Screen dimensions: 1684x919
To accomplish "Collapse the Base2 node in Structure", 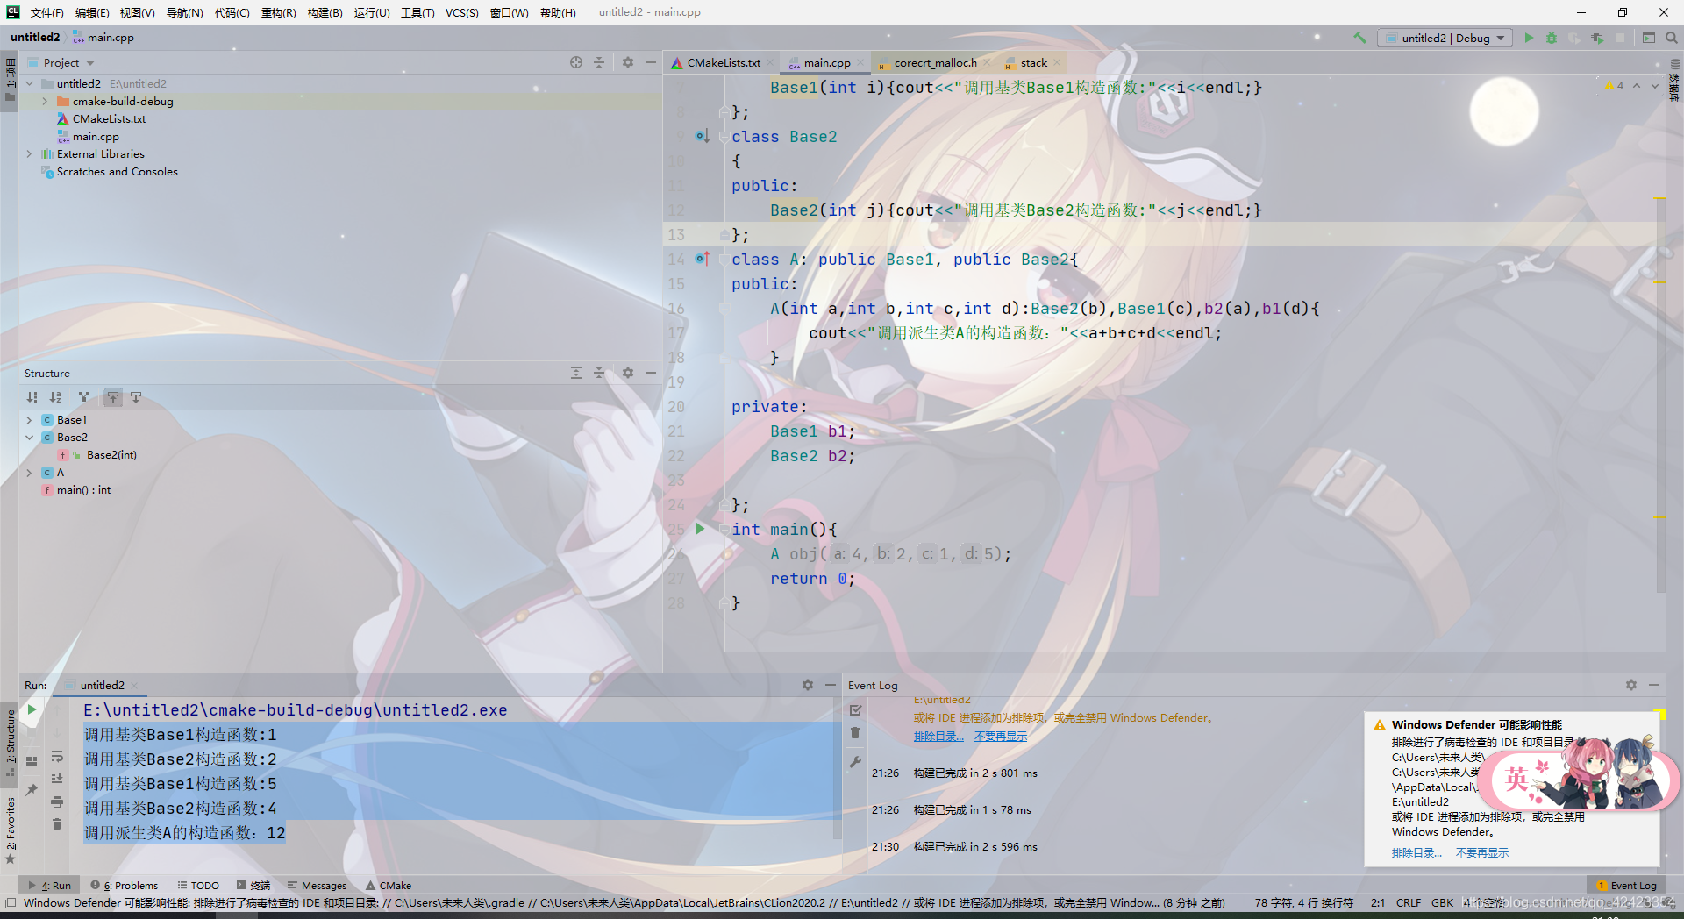I will (x=29, y=437).
